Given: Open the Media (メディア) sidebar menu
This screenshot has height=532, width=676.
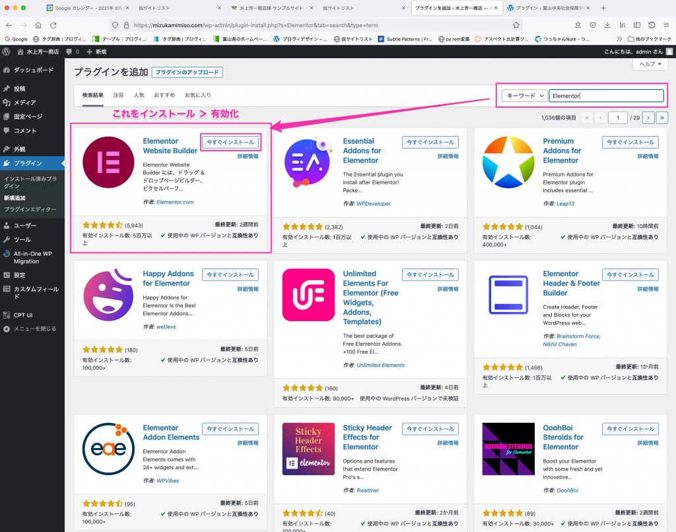Looking at the screenshot, I should (25, 102).
